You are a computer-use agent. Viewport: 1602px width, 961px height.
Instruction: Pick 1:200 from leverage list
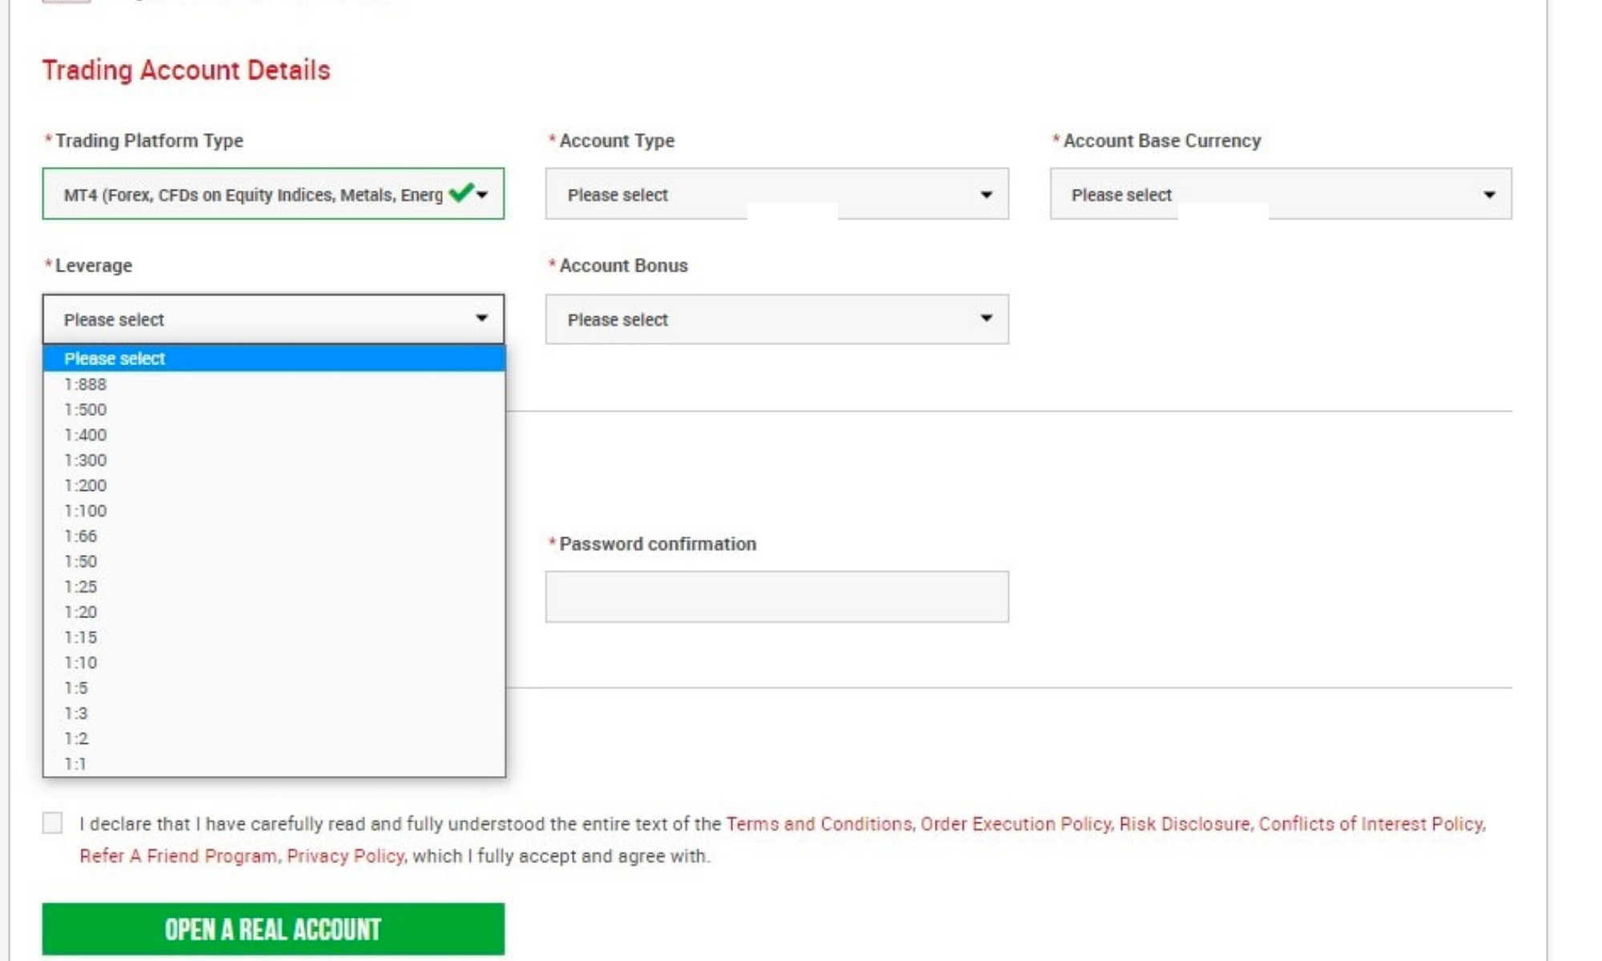(x=86, y=485)
